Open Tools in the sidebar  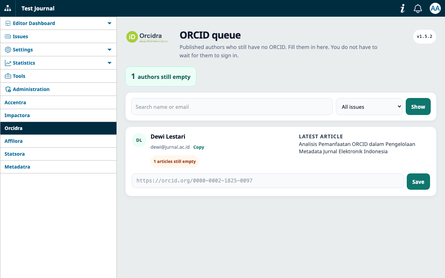coord(58,76)
